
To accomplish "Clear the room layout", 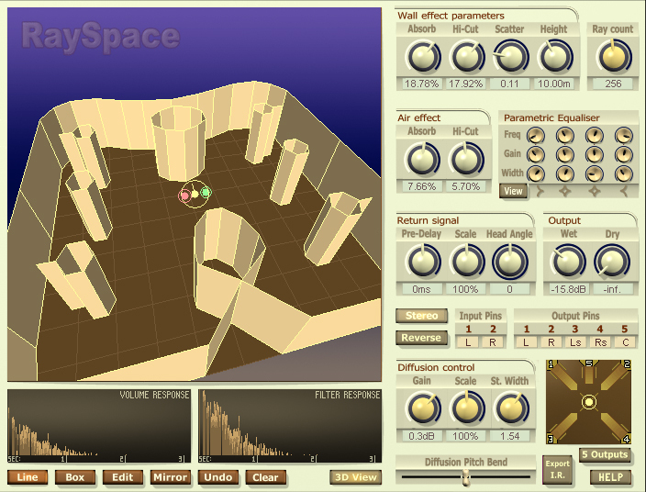I will click(266, 477).
